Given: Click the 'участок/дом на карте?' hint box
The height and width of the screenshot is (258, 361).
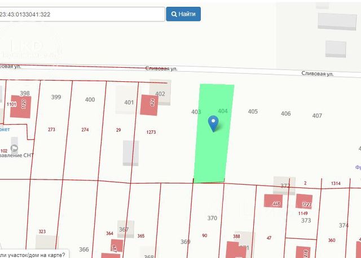Looking at the screenshot, I should 34,254.
